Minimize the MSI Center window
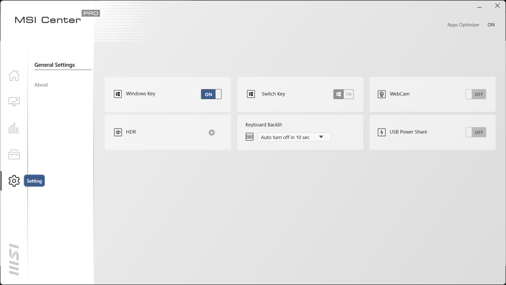This screenshot has height=285, width=506. pos(480,6)
